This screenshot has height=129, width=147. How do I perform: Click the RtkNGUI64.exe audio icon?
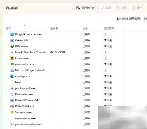click(x=12, y=106)
